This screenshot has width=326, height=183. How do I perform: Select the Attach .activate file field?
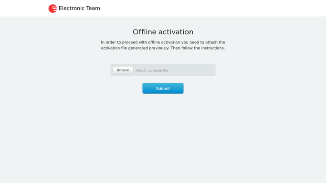(x=163, y=70)
